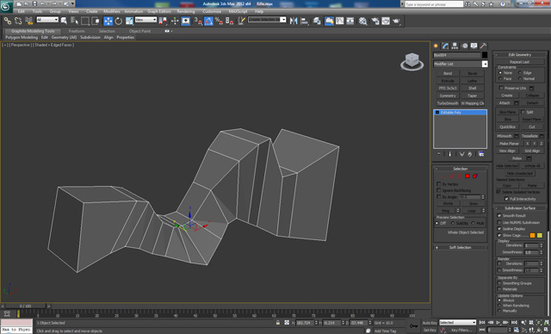Click the Go to Start playback button
The width and height of the screenshot is (551, 334).
[x=482, y=323]
